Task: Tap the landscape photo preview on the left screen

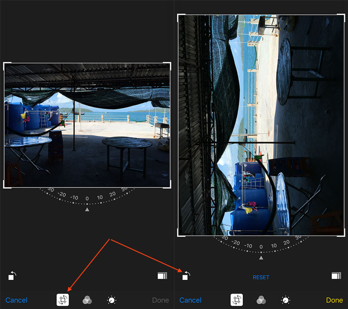Action: pyautogui.click(x=87, y=125)
